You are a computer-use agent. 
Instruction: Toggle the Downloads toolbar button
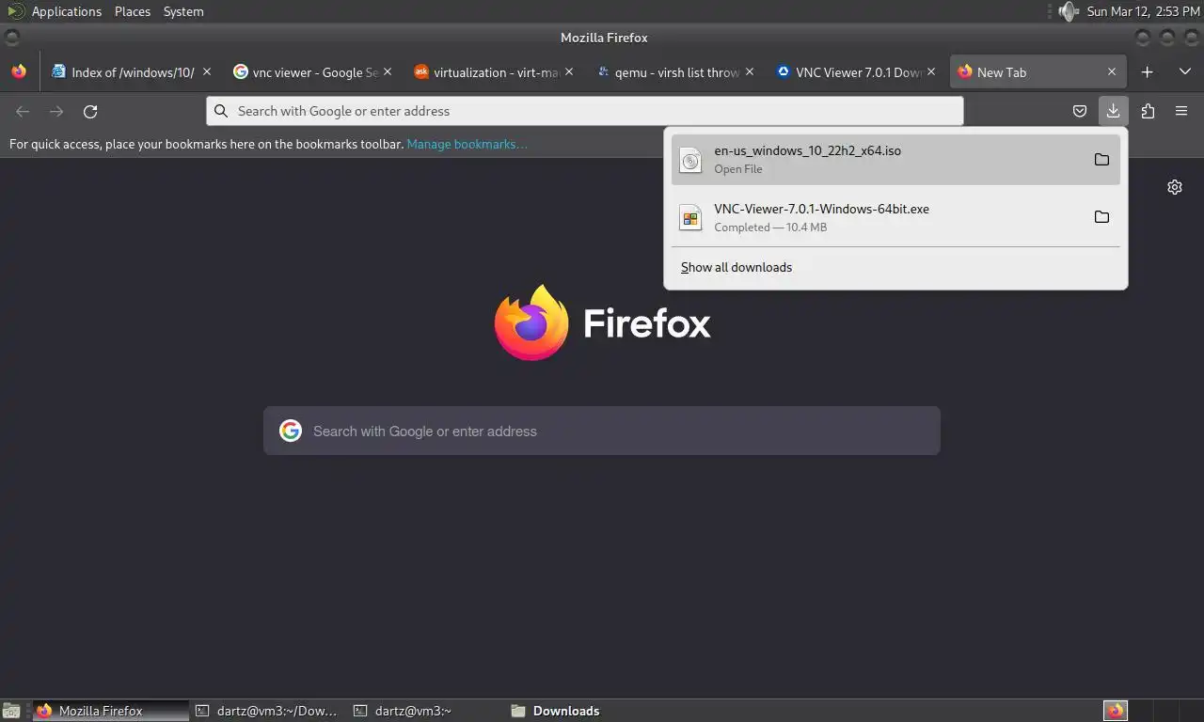coord(1113,111)
